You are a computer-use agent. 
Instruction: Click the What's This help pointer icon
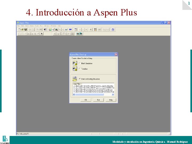45,30
